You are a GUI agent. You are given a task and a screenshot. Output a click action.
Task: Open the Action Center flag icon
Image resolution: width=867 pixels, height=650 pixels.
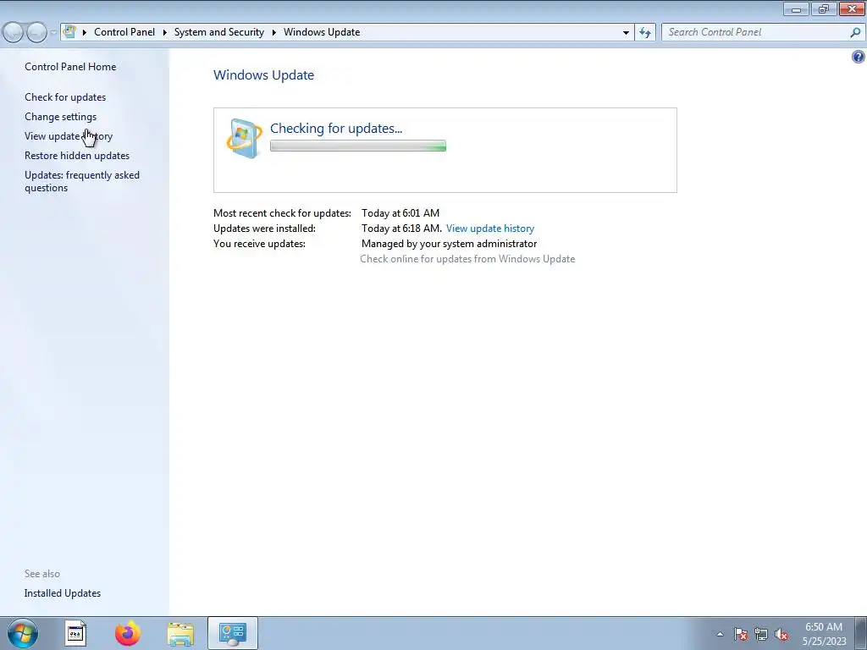(741, 634)
